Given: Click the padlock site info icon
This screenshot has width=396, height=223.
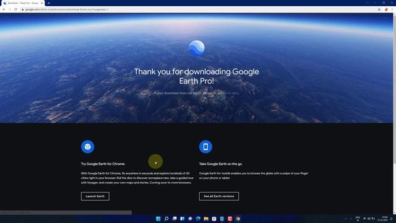Looking at the screenshot, I should [22, 9].
